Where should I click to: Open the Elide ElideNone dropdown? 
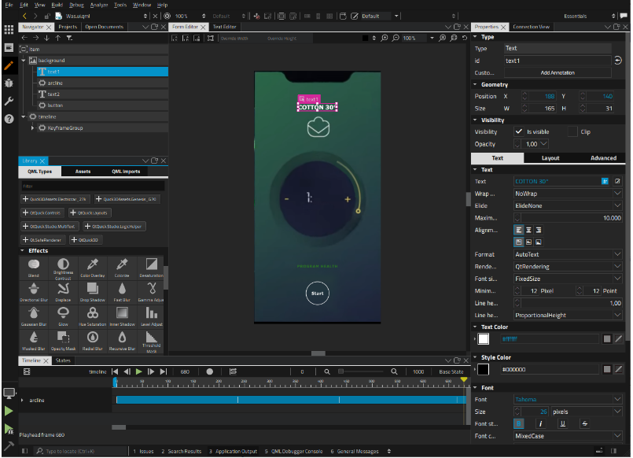click(x=568, y=205)
